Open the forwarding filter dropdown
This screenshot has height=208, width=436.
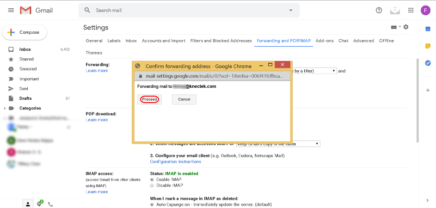coord(313,71)
